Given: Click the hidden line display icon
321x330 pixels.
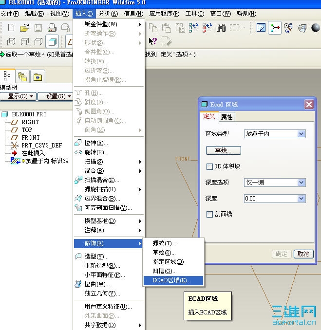Looking at the screenshot, I should [x=25, y=41].
